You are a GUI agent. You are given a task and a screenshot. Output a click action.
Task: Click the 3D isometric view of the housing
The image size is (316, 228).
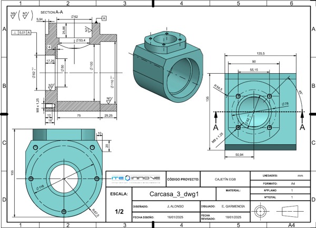(166, 62)
